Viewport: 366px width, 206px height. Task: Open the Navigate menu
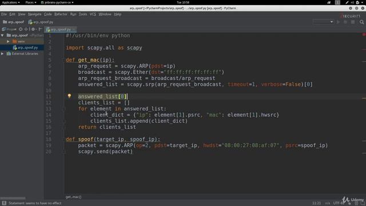click(34, 14)
